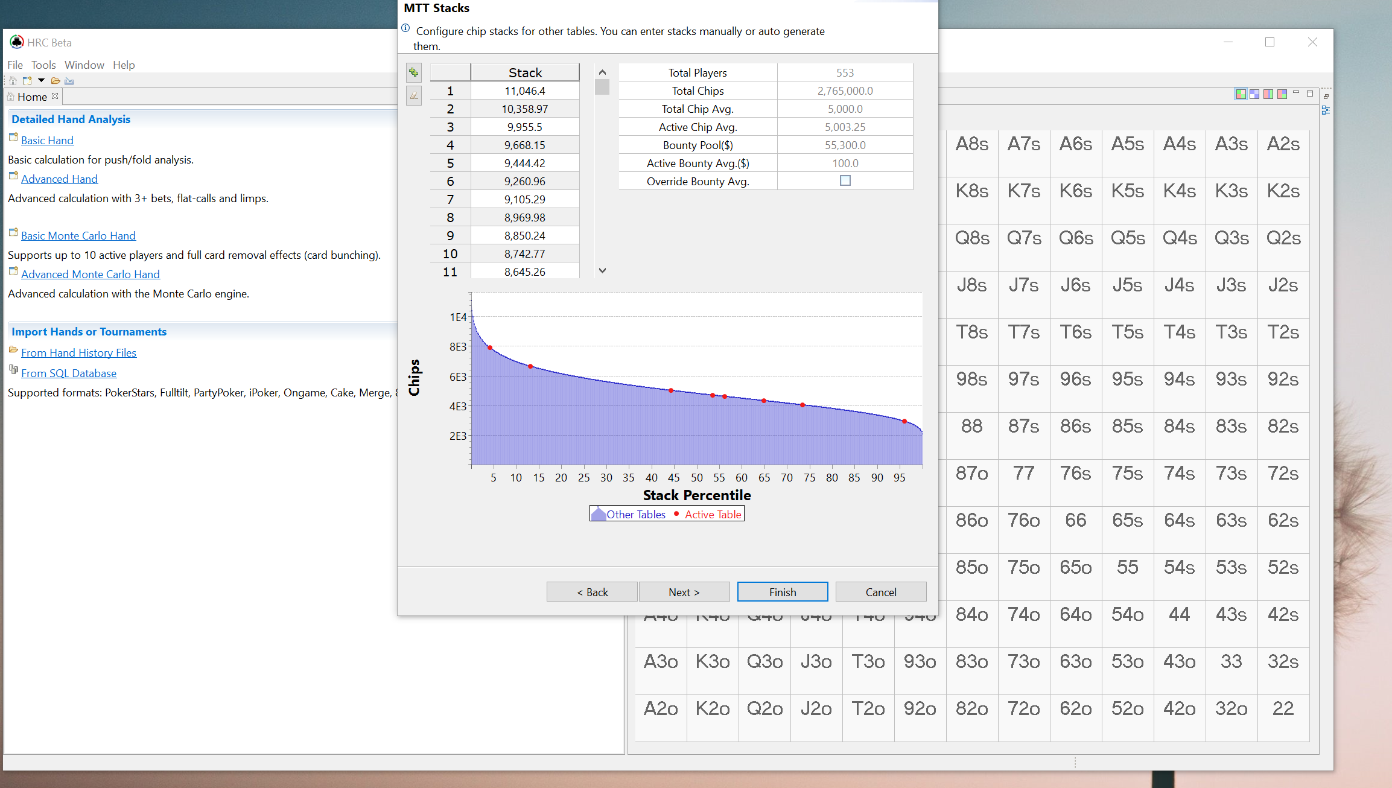Select the blue-white grid range view icon
The image size is (1392, 788).
click(x=1254, y=94)
